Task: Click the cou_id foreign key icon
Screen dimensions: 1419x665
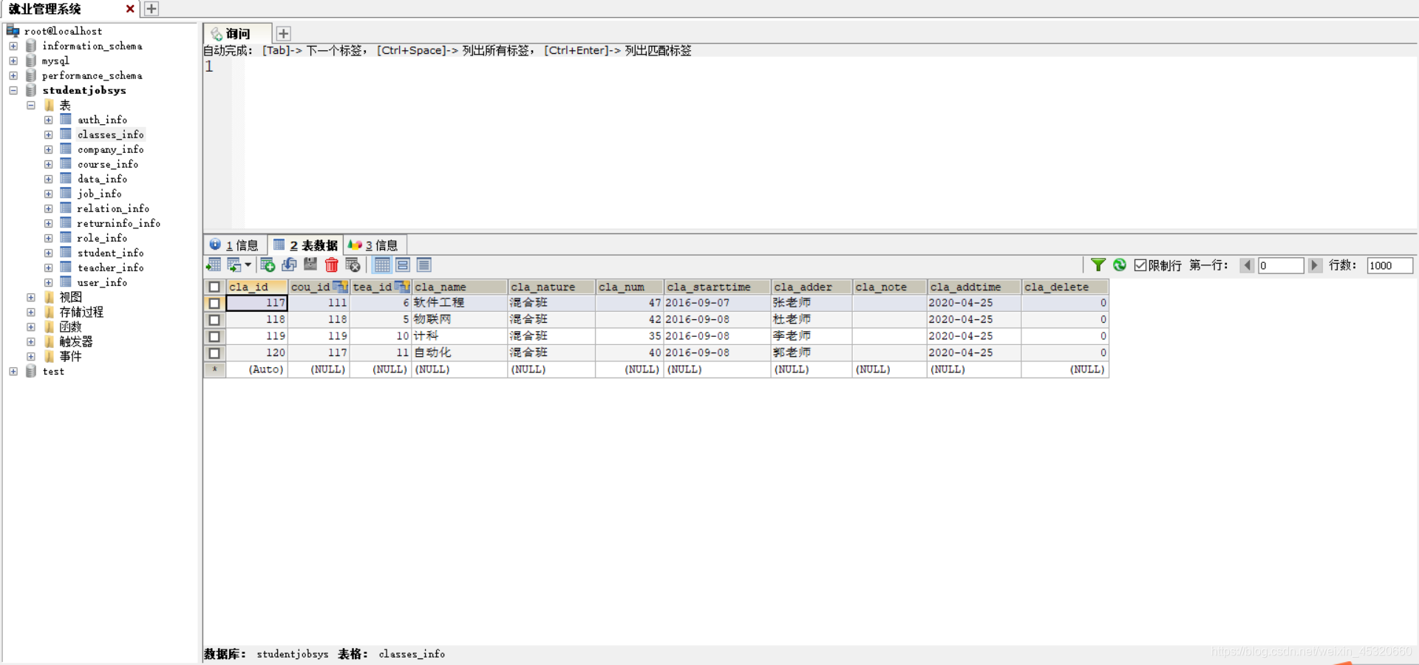Action: 340,286
